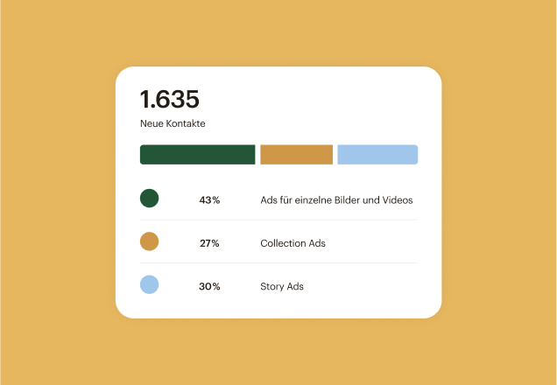
Task: Click the dark green legend circle
Action: [149, 199]
